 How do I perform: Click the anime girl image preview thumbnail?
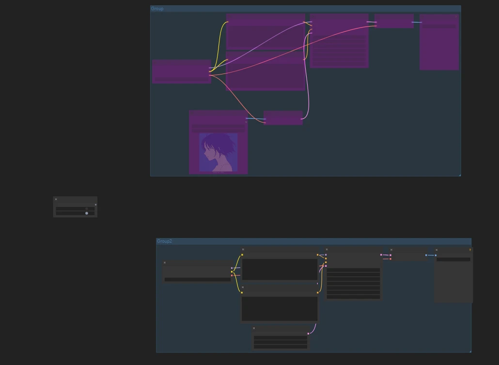(x=218, y=152)
